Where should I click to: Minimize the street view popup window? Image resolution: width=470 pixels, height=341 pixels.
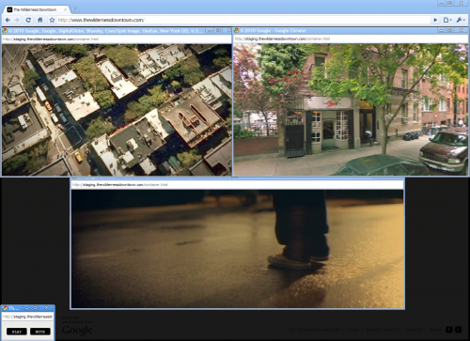(441, 30)
